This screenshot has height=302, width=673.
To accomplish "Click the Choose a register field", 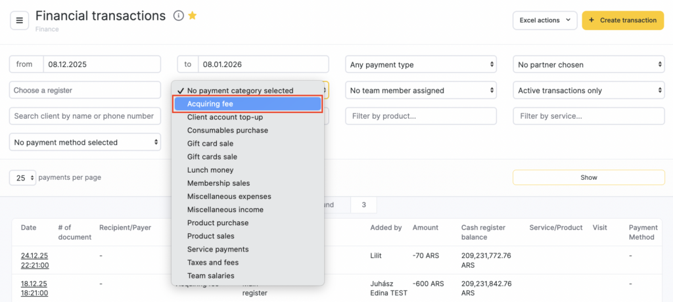I will coord(85,91).
